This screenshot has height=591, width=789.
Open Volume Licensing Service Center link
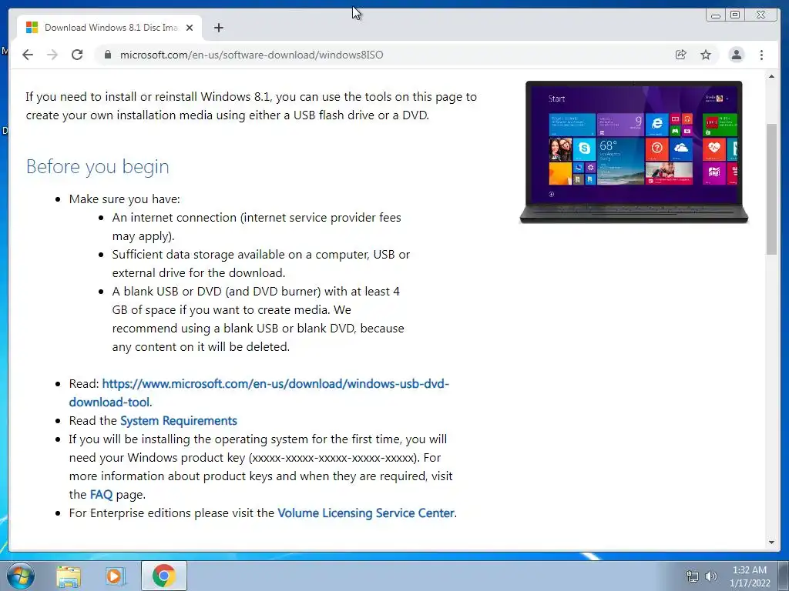[x=366, y=513]
